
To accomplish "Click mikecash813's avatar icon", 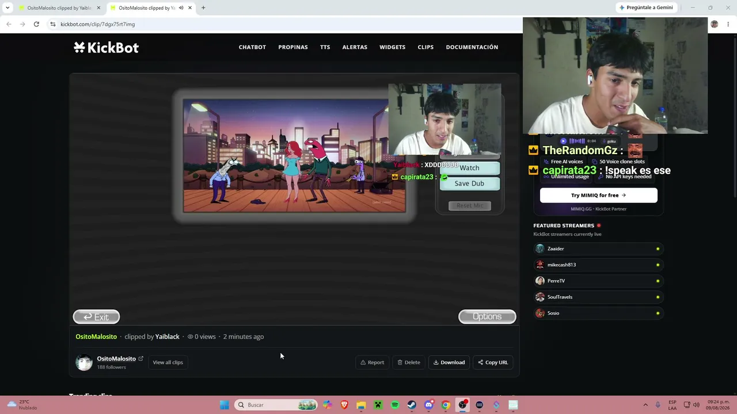I will pos(540,264).
